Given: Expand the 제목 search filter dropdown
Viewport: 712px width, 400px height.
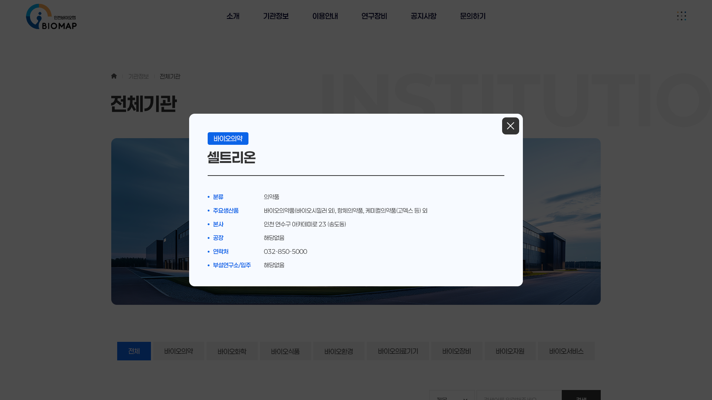Looking at the screenshot, I should (452, 396).
